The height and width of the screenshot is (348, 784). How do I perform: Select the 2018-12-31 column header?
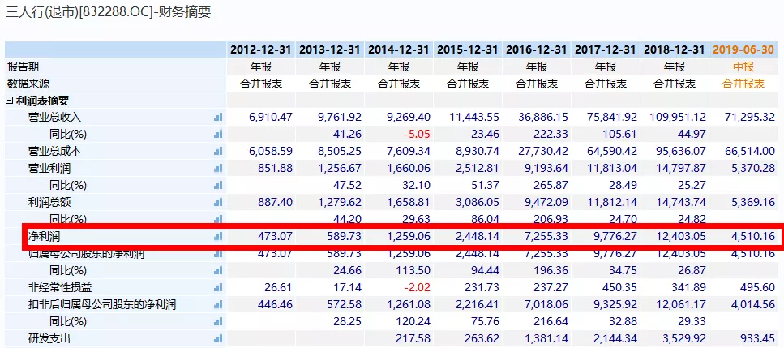[x=675, y=50]
